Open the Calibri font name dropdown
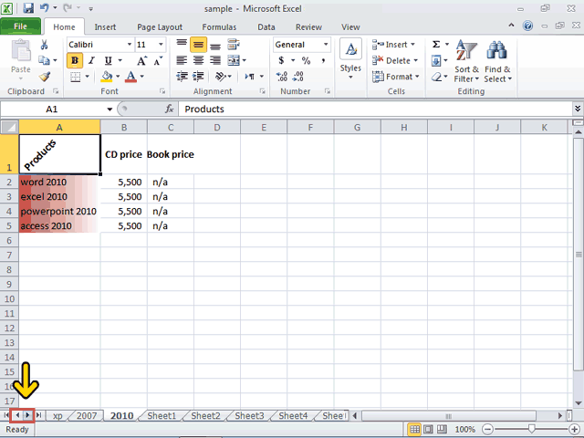Screen dimensions: 584x438 (130, 45)
